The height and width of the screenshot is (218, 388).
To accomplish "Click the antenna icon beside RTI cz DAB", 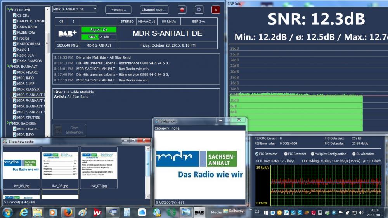I will pos(9,9).
